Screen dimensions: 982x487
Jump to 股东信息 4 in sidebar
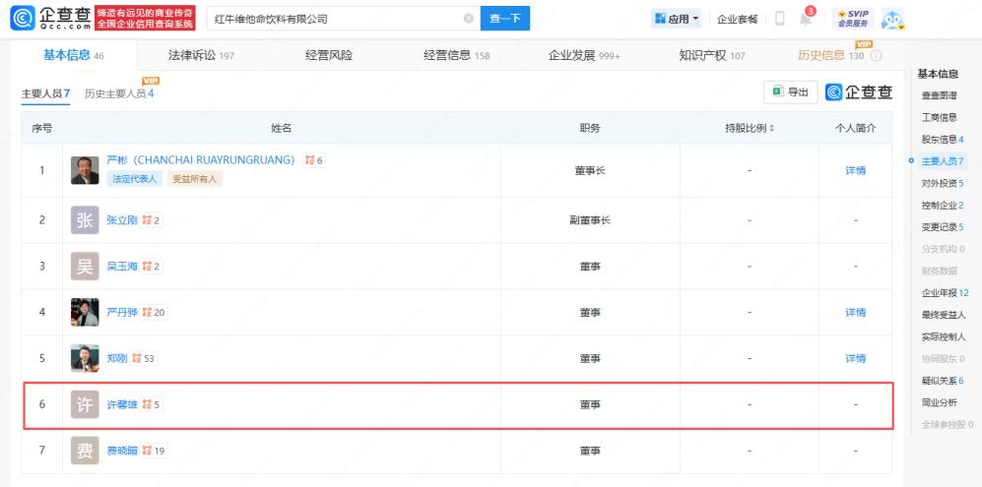pos(943,139)
